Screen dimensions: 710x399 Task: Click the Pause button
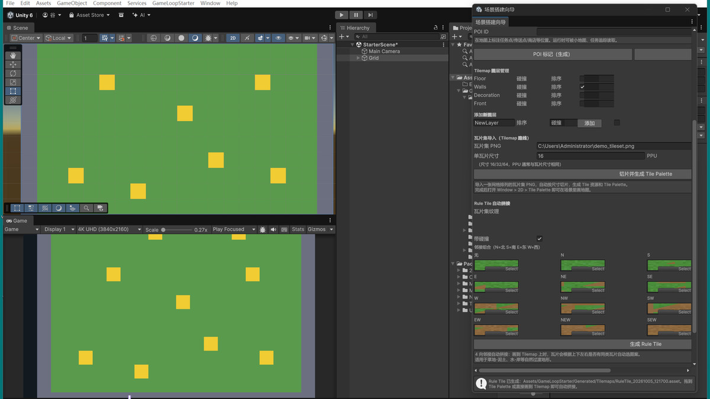pos(356,15)
